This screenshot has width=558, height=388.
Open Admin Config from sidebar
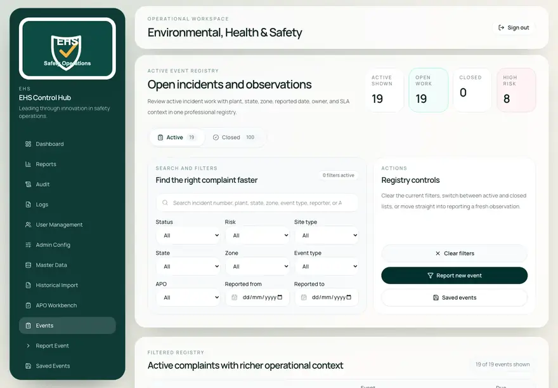pyautogui.click(x=67, y=244)
